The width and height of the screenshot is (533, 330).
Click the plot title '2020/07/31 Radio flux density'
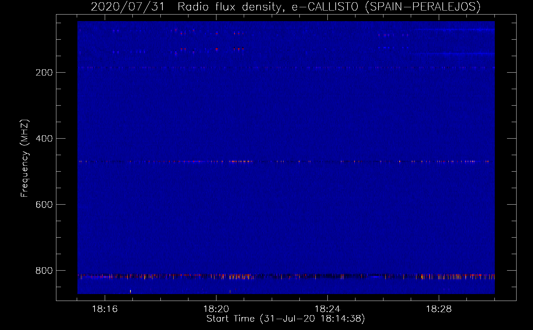pos(286,7)
